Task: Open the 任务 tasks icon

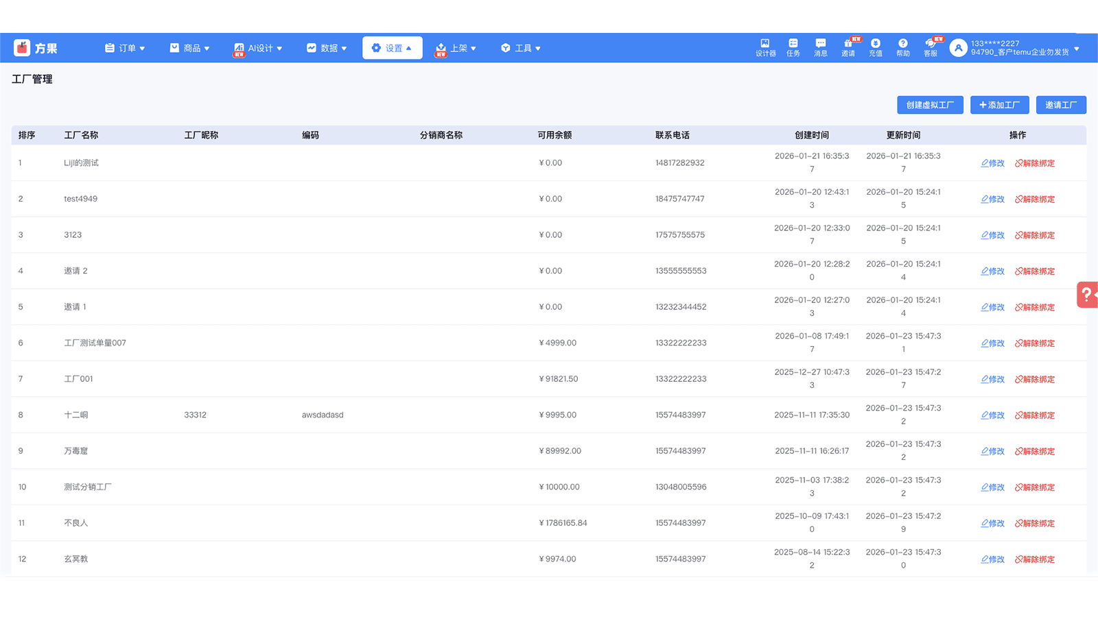Action: pos(793,47)
